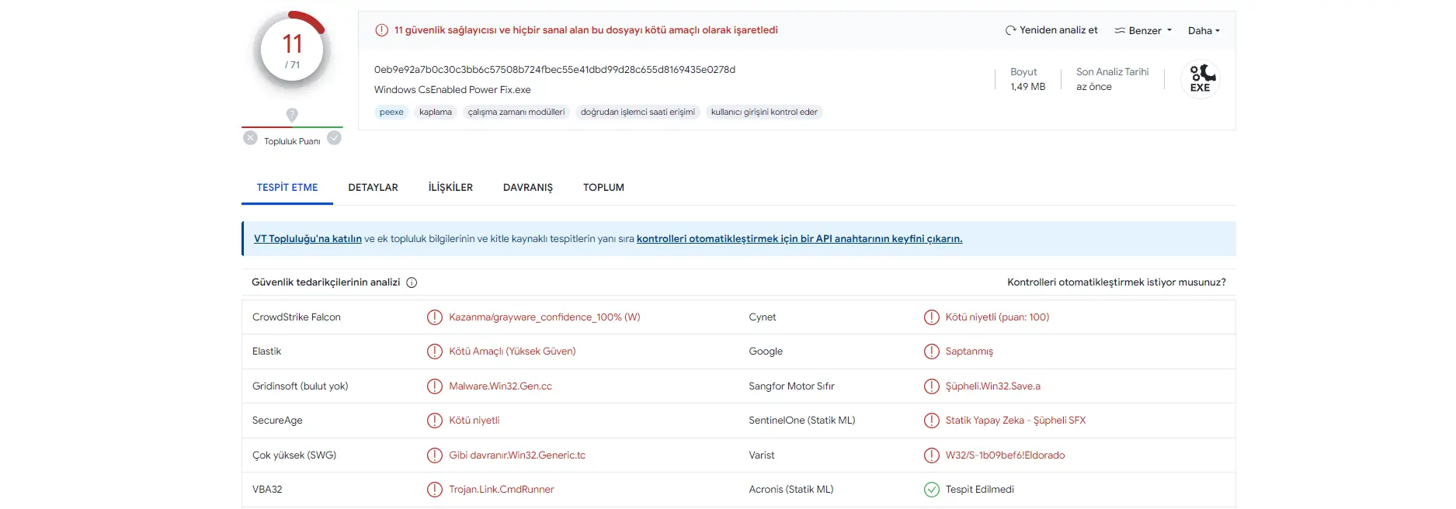Click the community score positive vote check icon
This screenshot has width=1456, height=509.
pos(334,138)
